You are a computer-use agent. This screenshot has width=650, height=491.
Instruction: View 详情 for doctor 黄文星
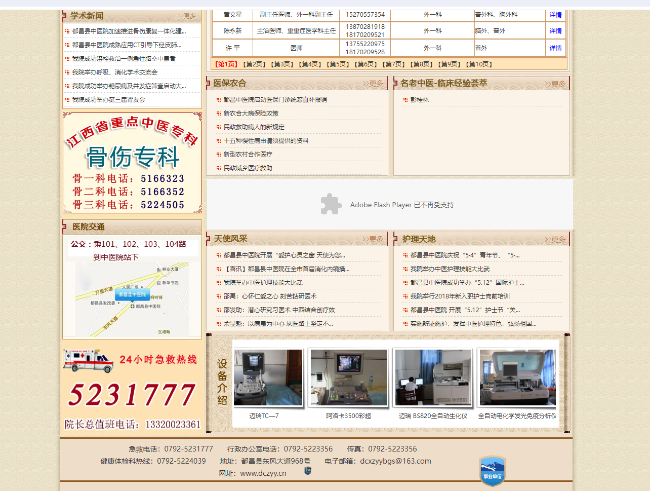tap(556, 15)
